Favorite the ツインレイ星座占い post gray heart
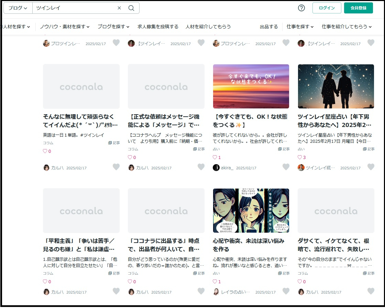 [x=371, y=167]
